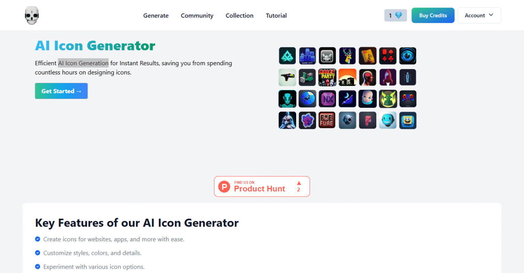
Task: Open the Find us on Product Hunt badge
Action: pos(262,186)
